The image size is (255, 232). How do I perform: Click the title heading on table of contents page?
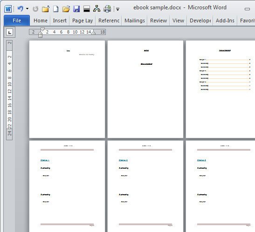point(225,50)
